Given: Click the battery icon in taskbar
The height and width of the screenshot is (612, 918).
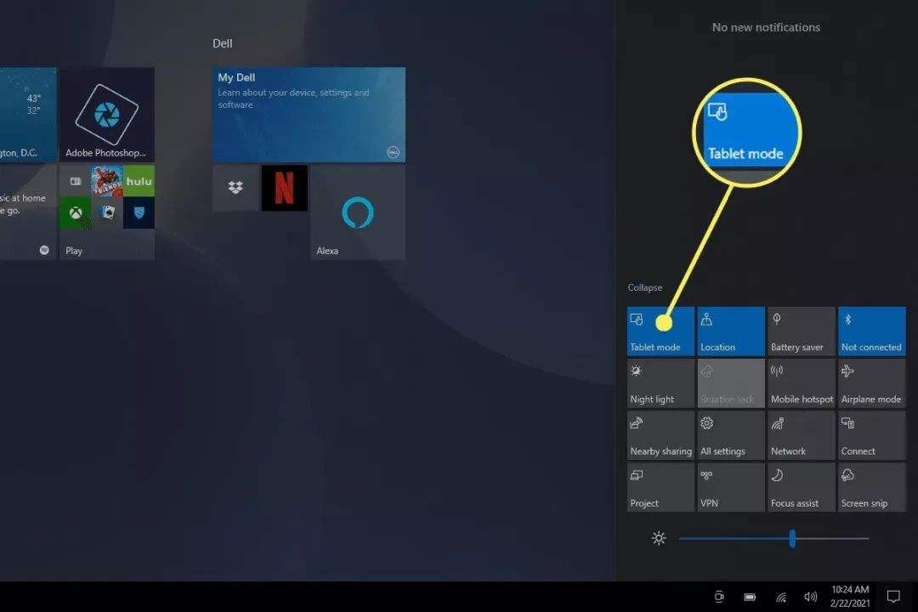Looking at the screenshot, I should tap(751, 597).
